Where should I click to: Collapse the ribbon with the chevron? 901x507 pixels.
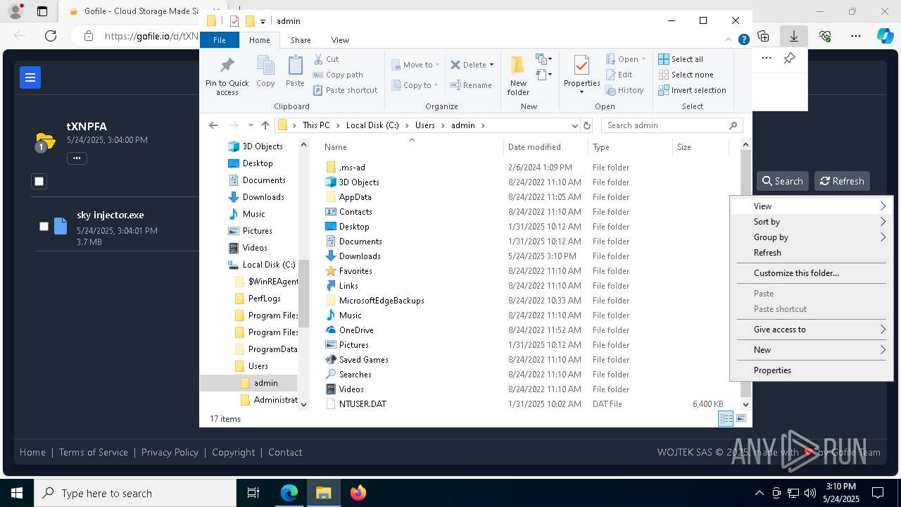click(729, 40)
